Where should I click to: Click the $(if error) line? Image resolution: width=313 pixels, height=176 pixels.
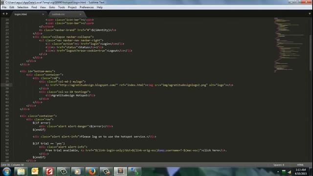pyautogui.click(x=42, y=123)
